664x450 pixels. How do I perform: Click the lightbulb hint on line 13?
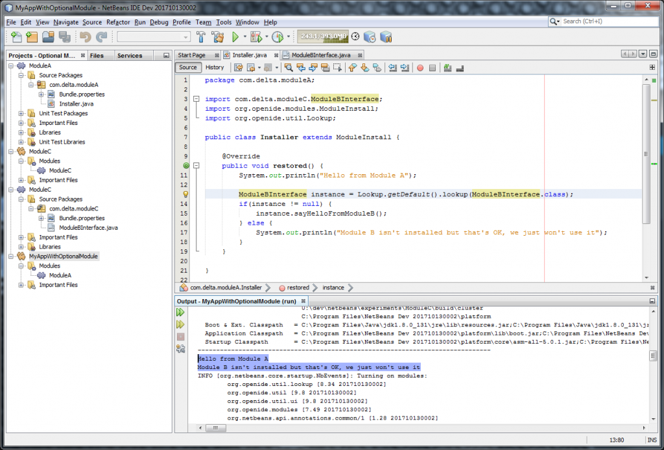185,194
